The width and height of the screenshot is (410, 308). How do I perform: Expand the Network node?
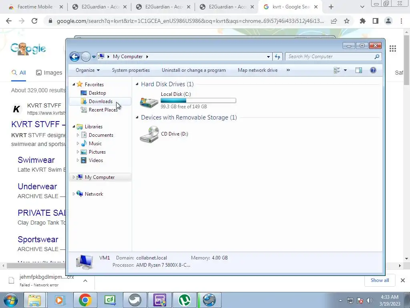[74, 194]
